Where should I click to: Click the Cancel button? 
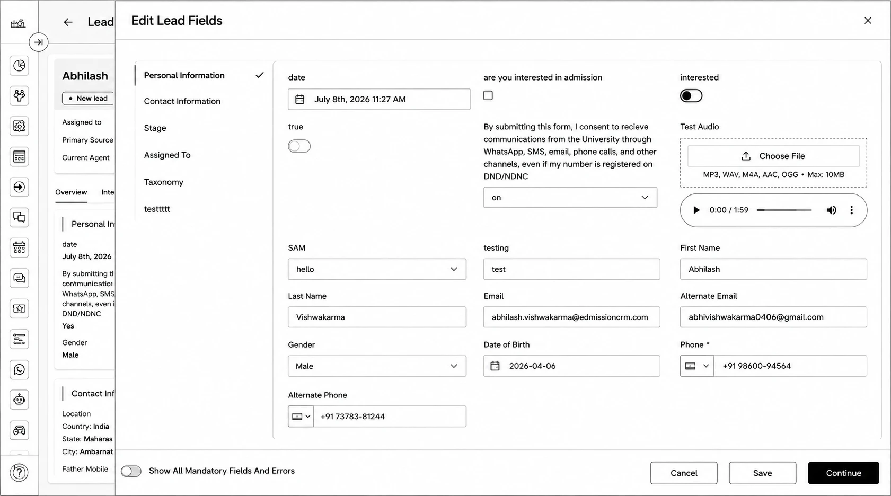point(684,473)
